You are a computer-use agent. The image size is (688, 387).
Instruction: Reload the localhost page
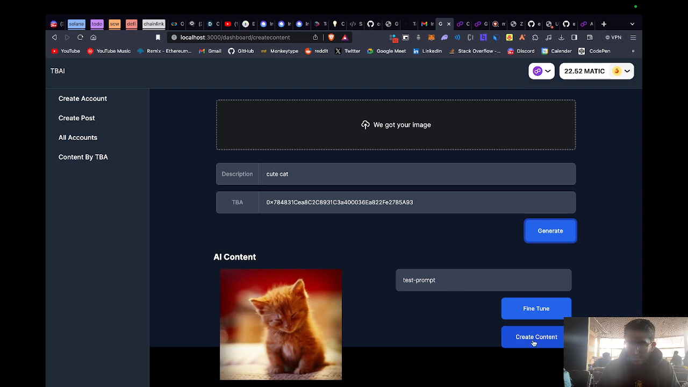click(80, 37)
